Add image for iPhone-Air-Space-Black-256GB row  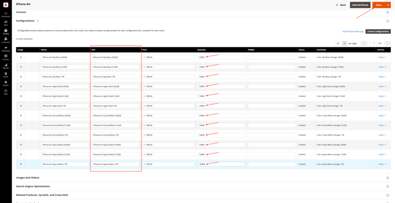click(21, 145)
